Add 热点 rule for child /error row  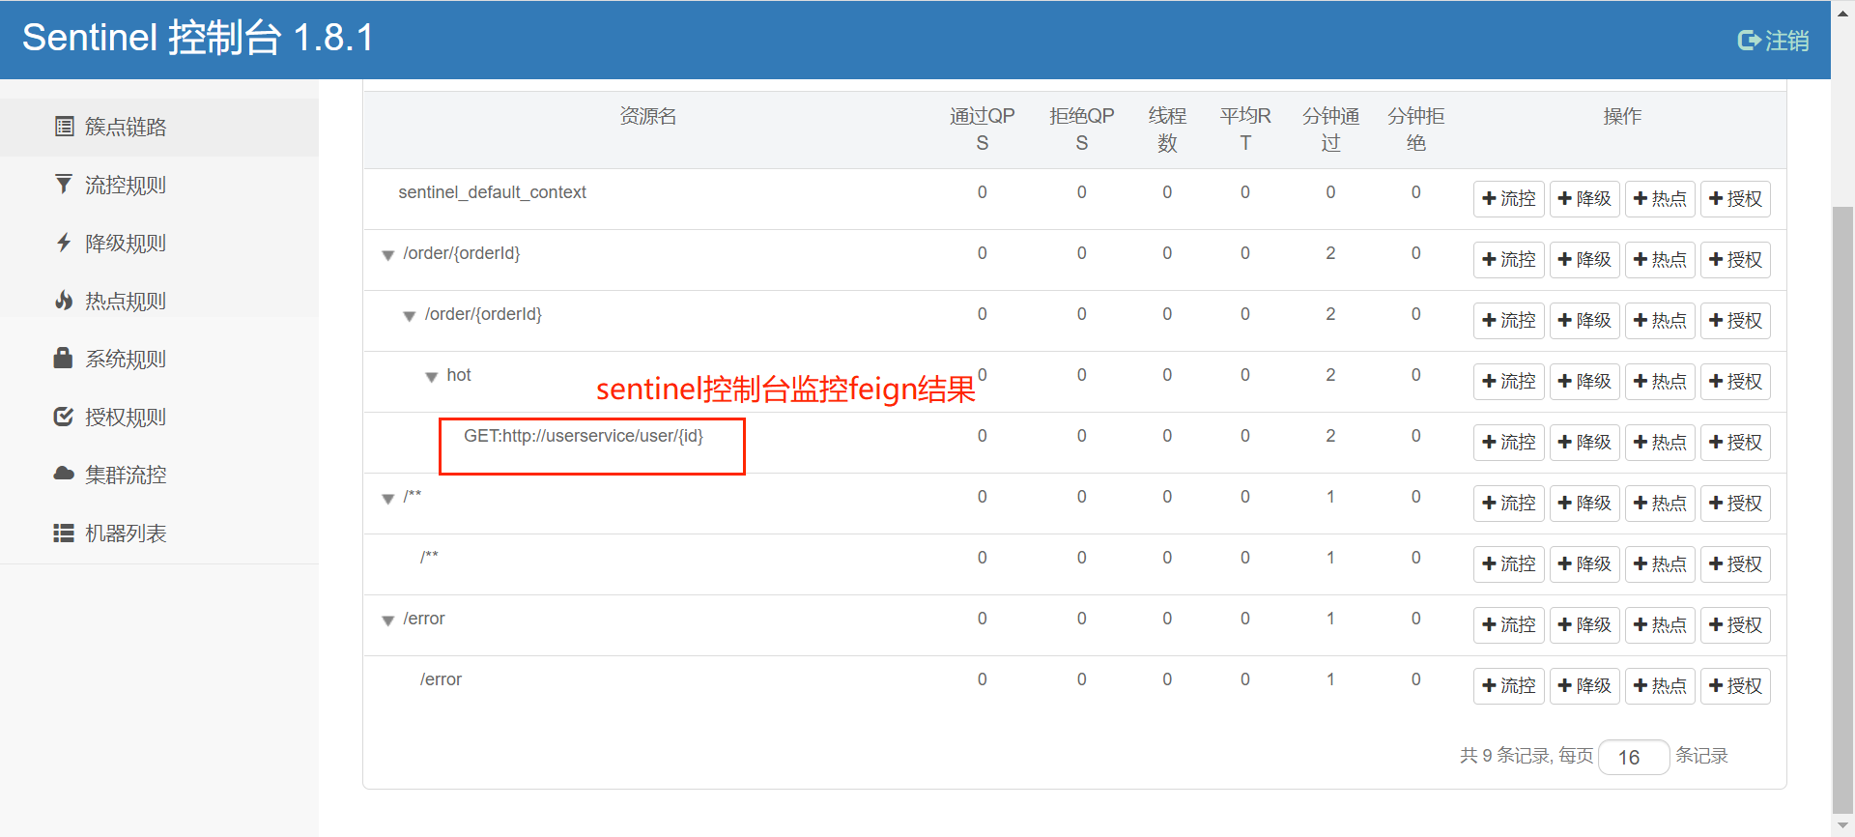click(x=1660, y=686)
